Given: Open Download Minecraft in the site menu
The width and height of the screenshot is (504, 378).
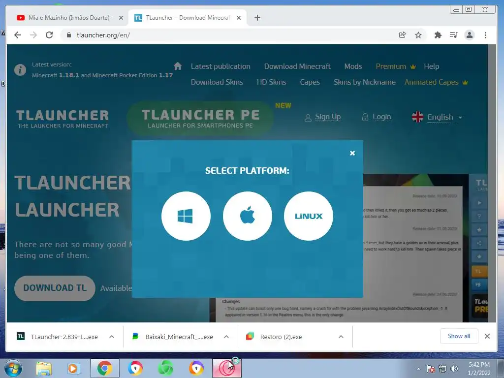Looking at the screenshot, I should point(297,66).
